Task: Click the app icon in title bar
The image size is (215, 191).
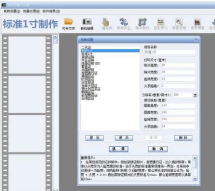Action: click(4, 5)
